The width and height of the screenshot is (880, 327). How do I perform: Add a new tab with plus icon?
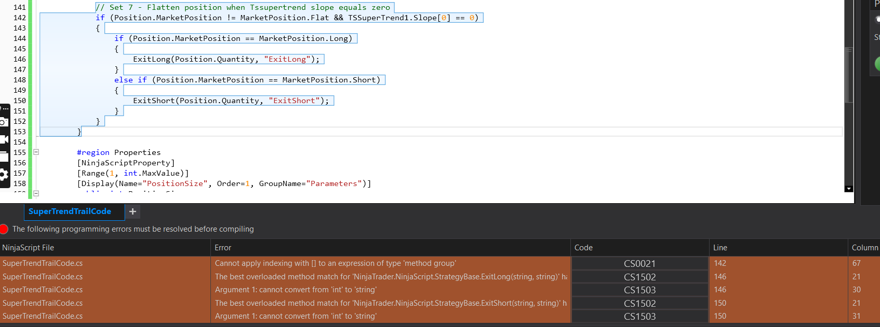click(132, 211)
